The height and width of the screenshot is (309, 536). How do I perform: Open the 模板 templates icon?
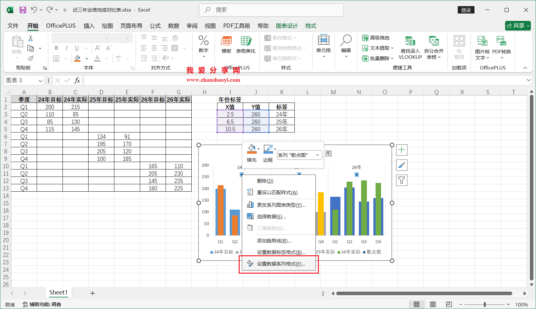(x=226, y=45)
